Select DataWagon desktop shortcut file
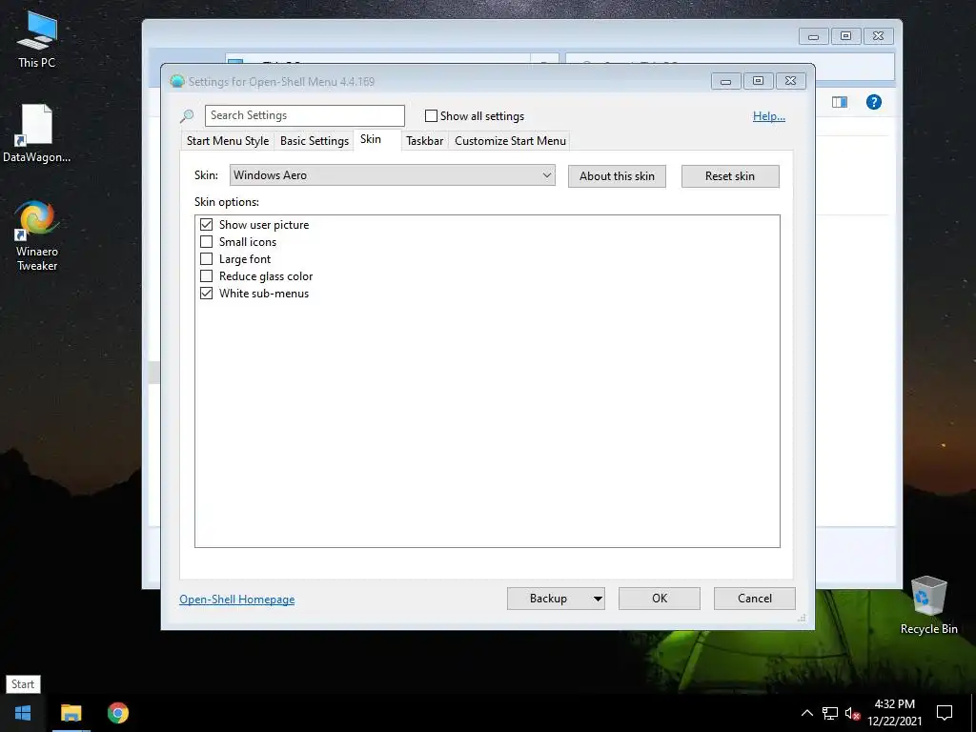 [37, 133]
